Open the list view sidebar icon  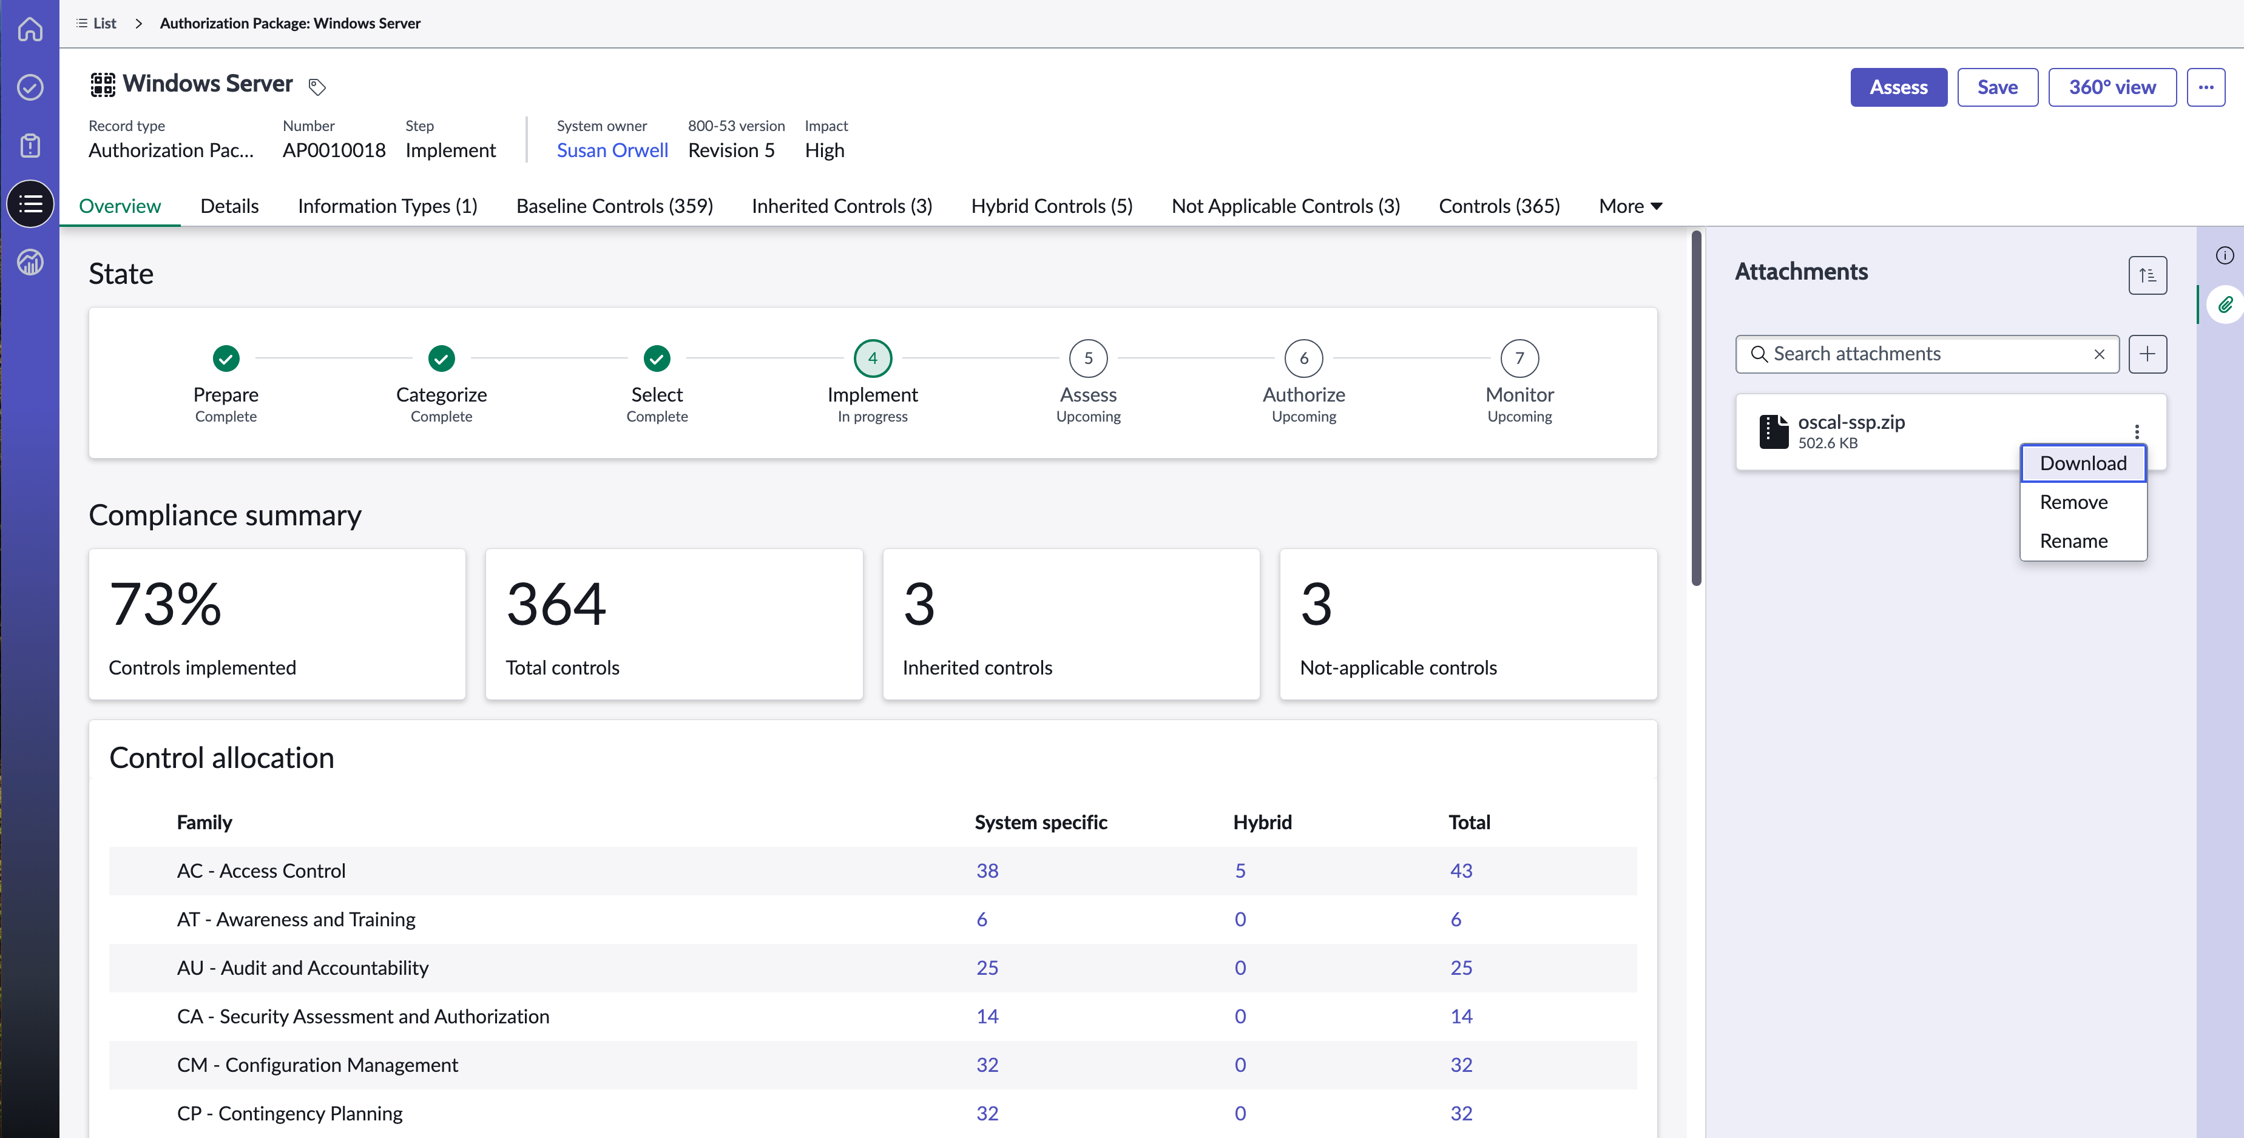click(x=30, y=204)
